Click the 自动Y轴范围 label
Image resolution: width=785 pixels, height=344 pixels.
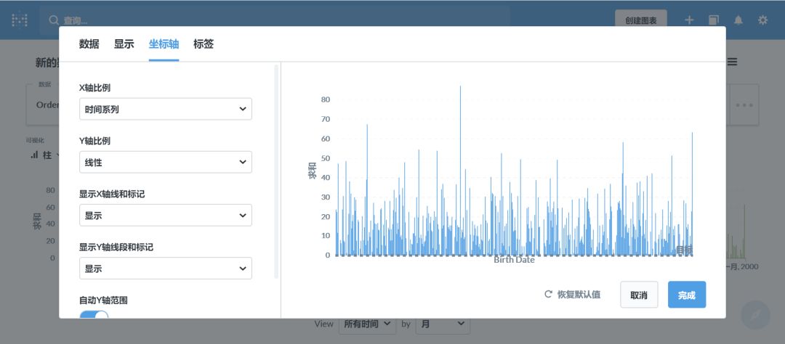coord(103,300)
